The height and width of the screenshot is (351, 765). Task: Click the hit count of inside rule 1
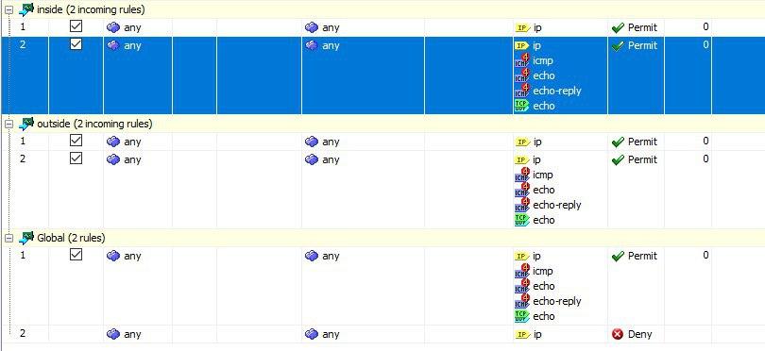[x=705, y=27]
